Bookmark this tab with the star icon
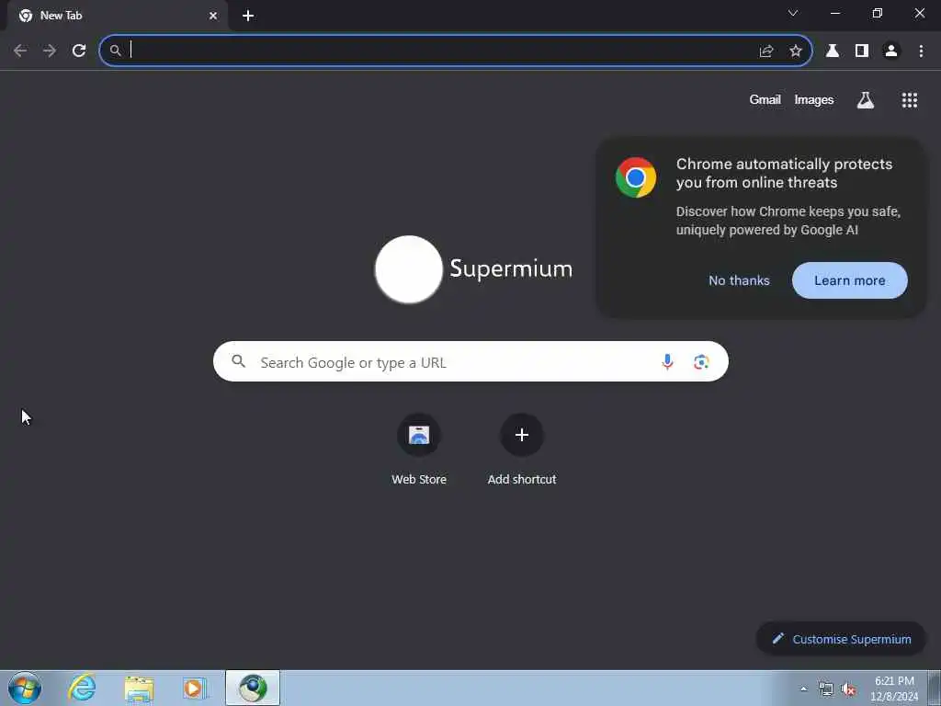 796,51
